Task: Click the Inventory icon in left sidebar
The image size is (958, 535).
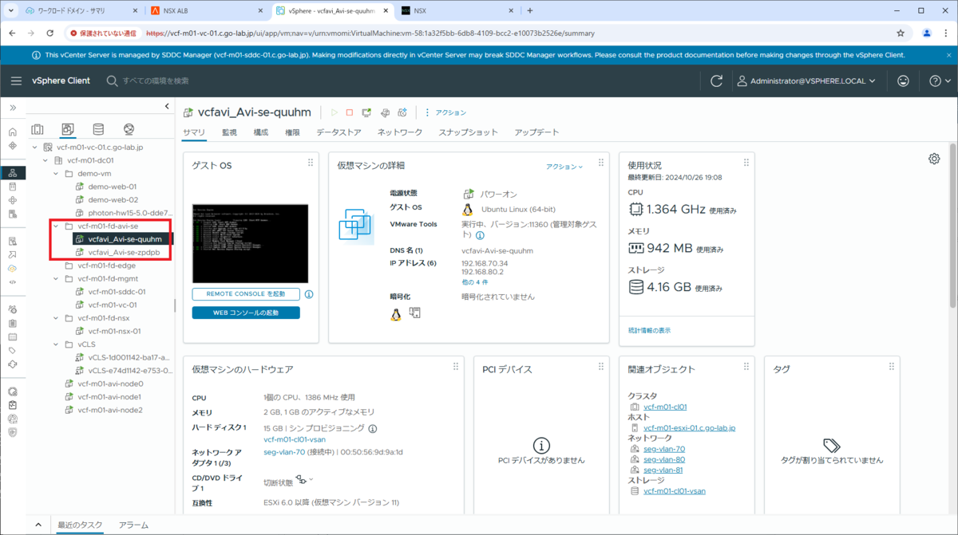Action: pos(13,173)
